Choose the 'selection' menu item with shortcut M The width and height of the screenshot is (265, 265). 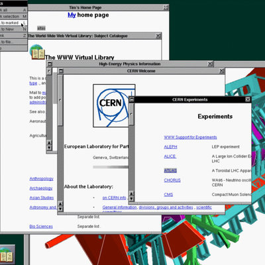click(x=13, y=17)
